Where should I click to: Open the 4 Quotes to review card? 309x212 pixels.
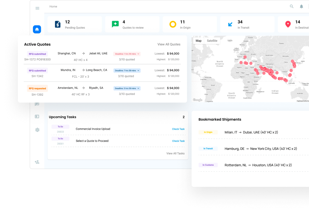132,24
